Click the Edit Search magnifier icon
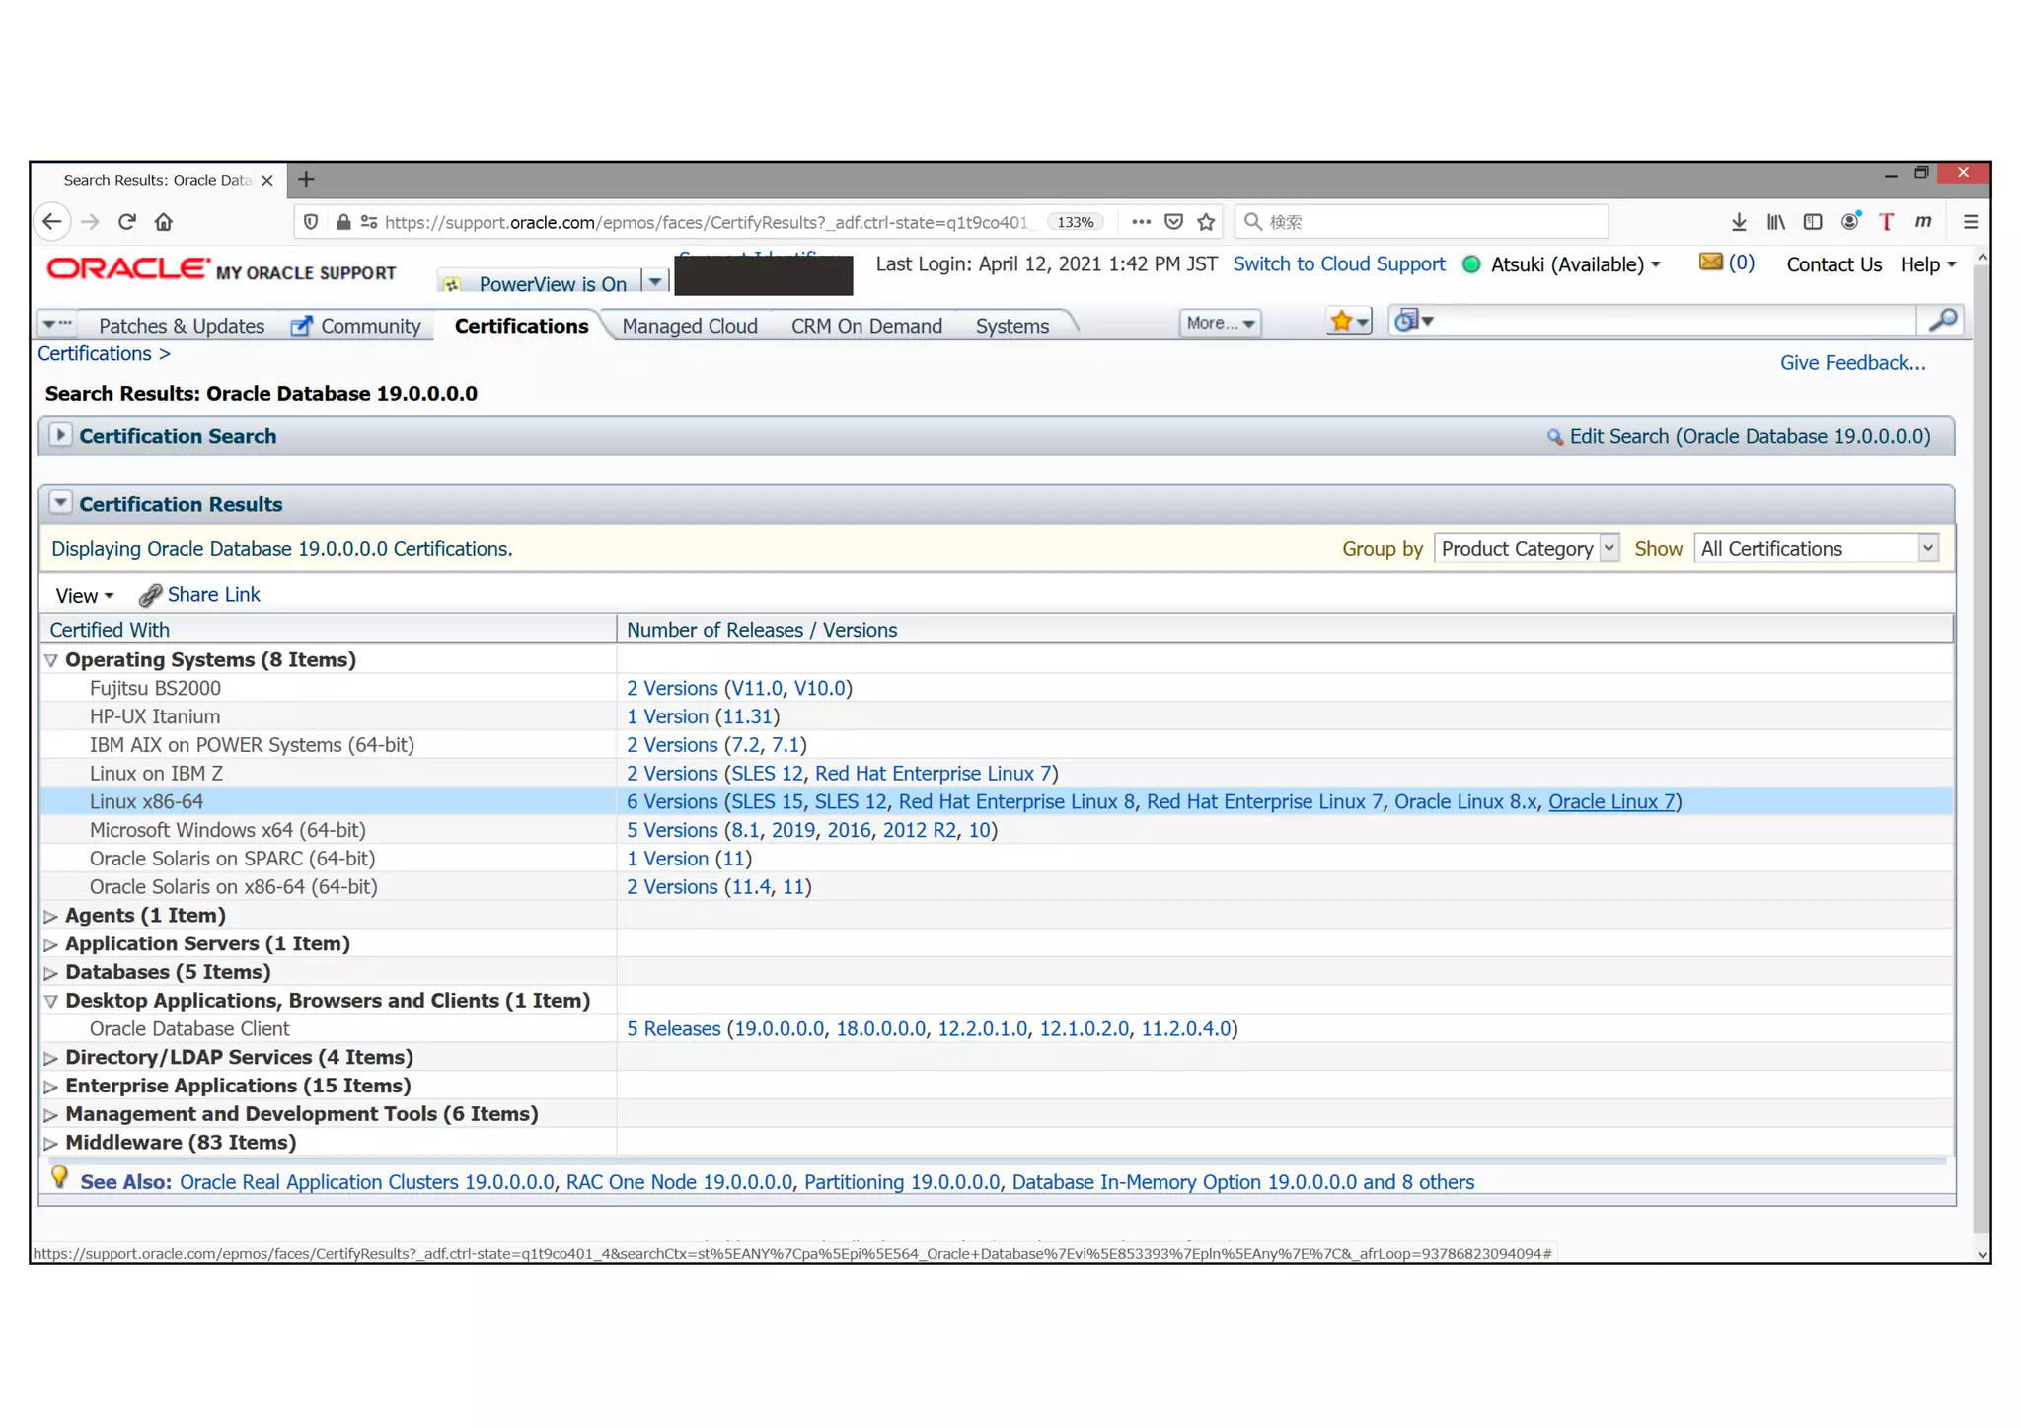Viewport: 2021px width, 1428px height. [1554, 437]
